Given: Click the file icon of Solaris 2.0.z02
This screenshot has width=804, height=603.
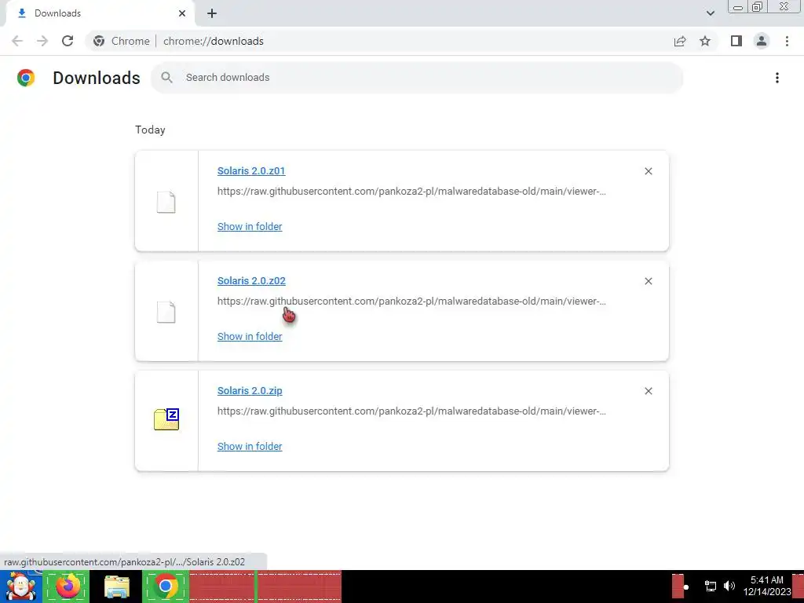Looking at the screenshot, I should [x=166, y=312].
